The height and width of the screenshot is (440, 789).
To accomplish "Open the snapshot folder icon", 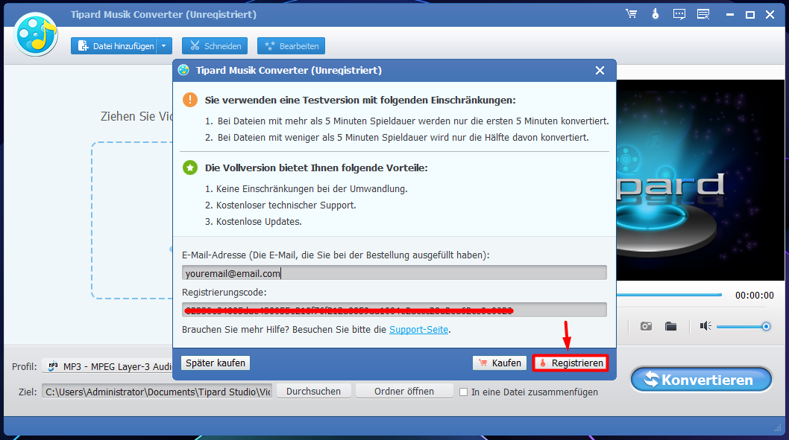I will pos(670,327).
